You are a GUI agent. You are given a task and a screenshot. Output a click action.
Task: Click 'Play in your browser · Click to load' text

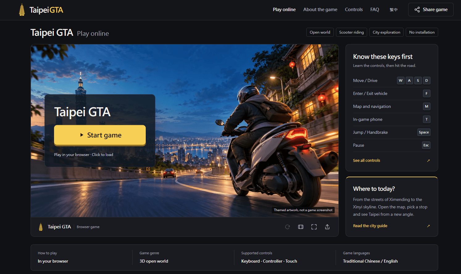(x=83, y=155)
